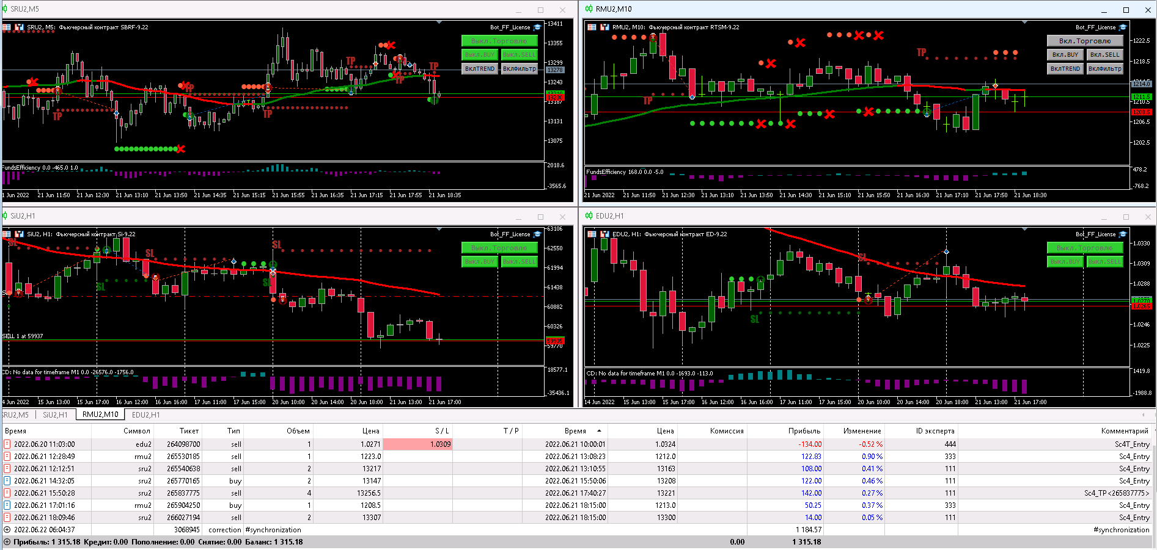Select ticket number 264098700
1157x550 pixels.
[x=183, y=444]
